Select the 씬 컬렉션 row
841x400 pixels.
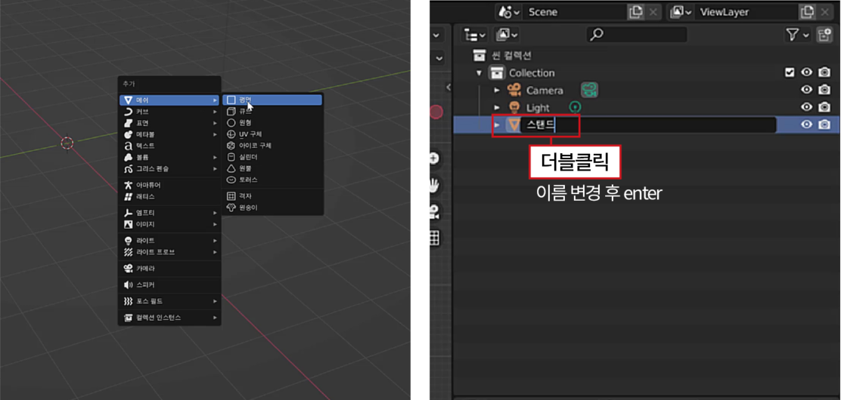647,55
